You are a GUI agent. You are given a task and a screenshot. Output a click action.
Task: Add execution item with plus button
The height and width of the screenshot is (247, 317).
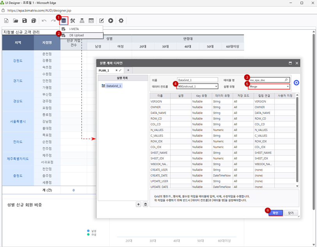(138, 204)
